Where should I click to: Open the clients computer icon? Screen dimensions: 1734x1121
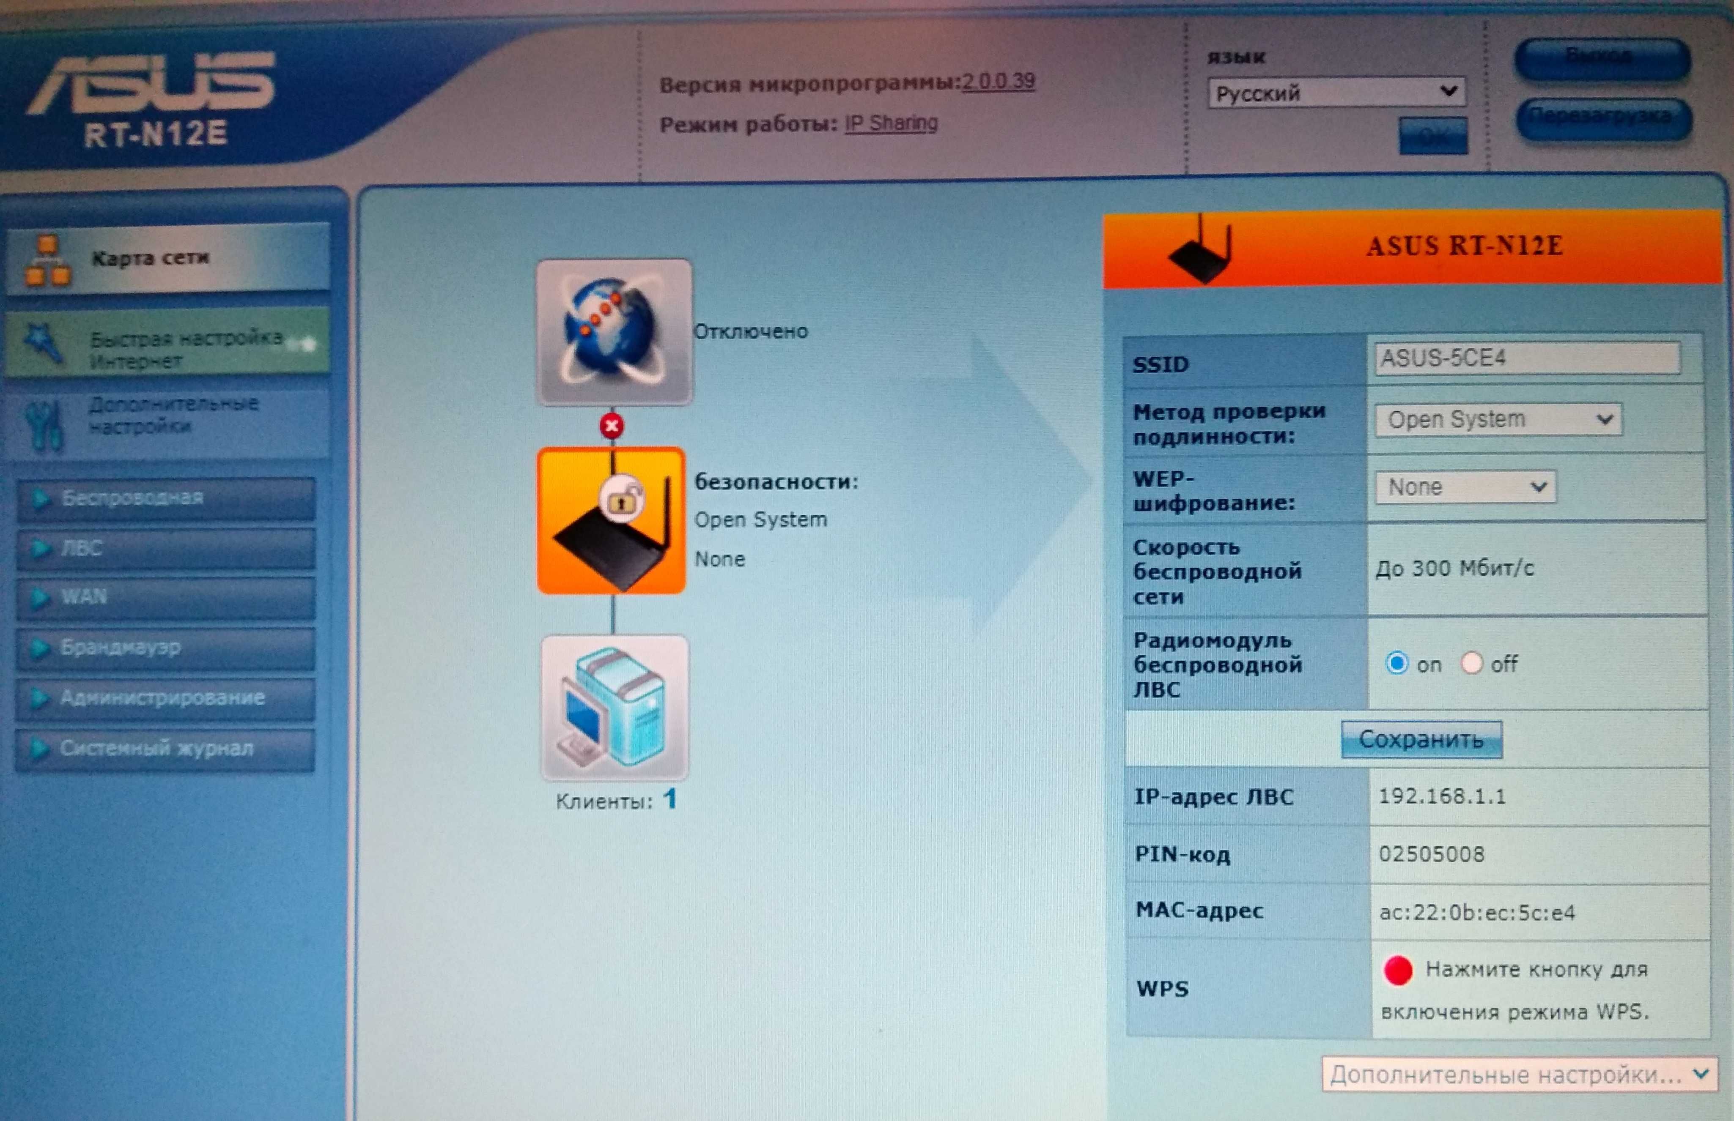615,708
